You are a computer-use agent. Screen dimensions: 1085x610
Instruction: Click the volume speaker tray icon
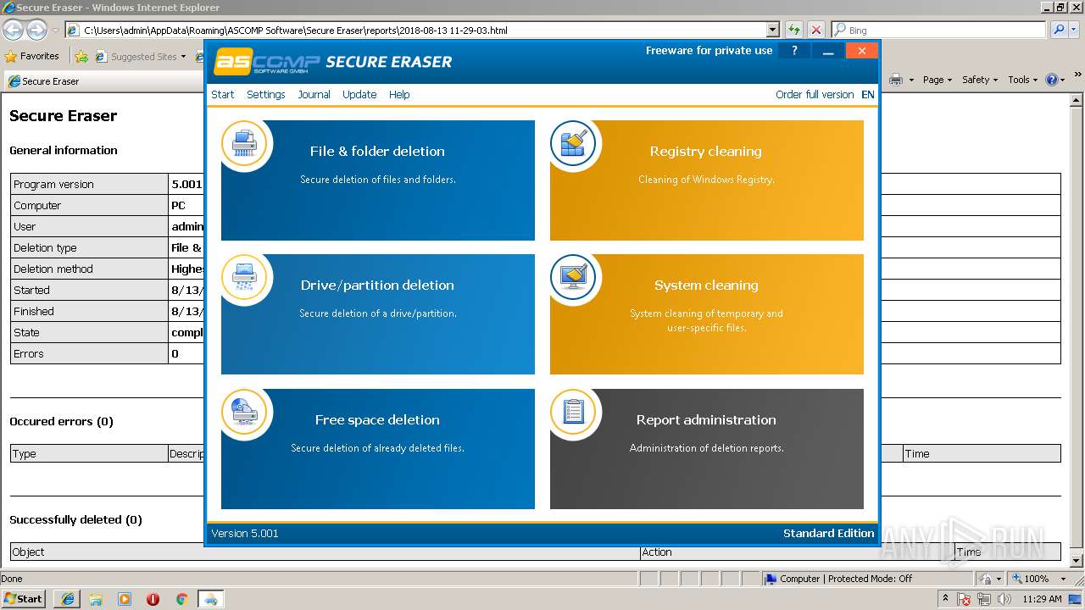coord(1004,600)
